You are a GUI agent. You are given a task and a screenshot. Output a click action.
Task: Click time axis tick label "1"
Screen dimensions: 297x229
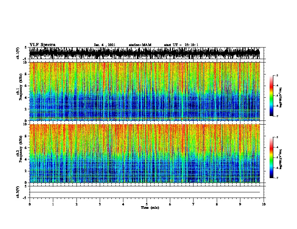(x=53, y=204)
